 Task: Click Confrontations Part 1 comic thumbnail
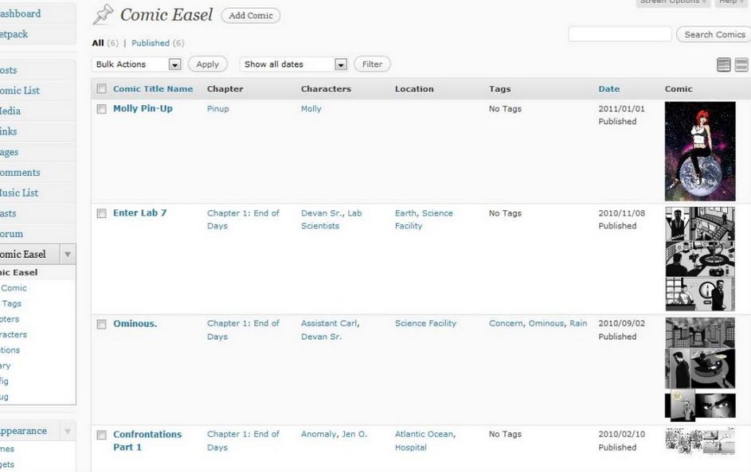[700, 441]
